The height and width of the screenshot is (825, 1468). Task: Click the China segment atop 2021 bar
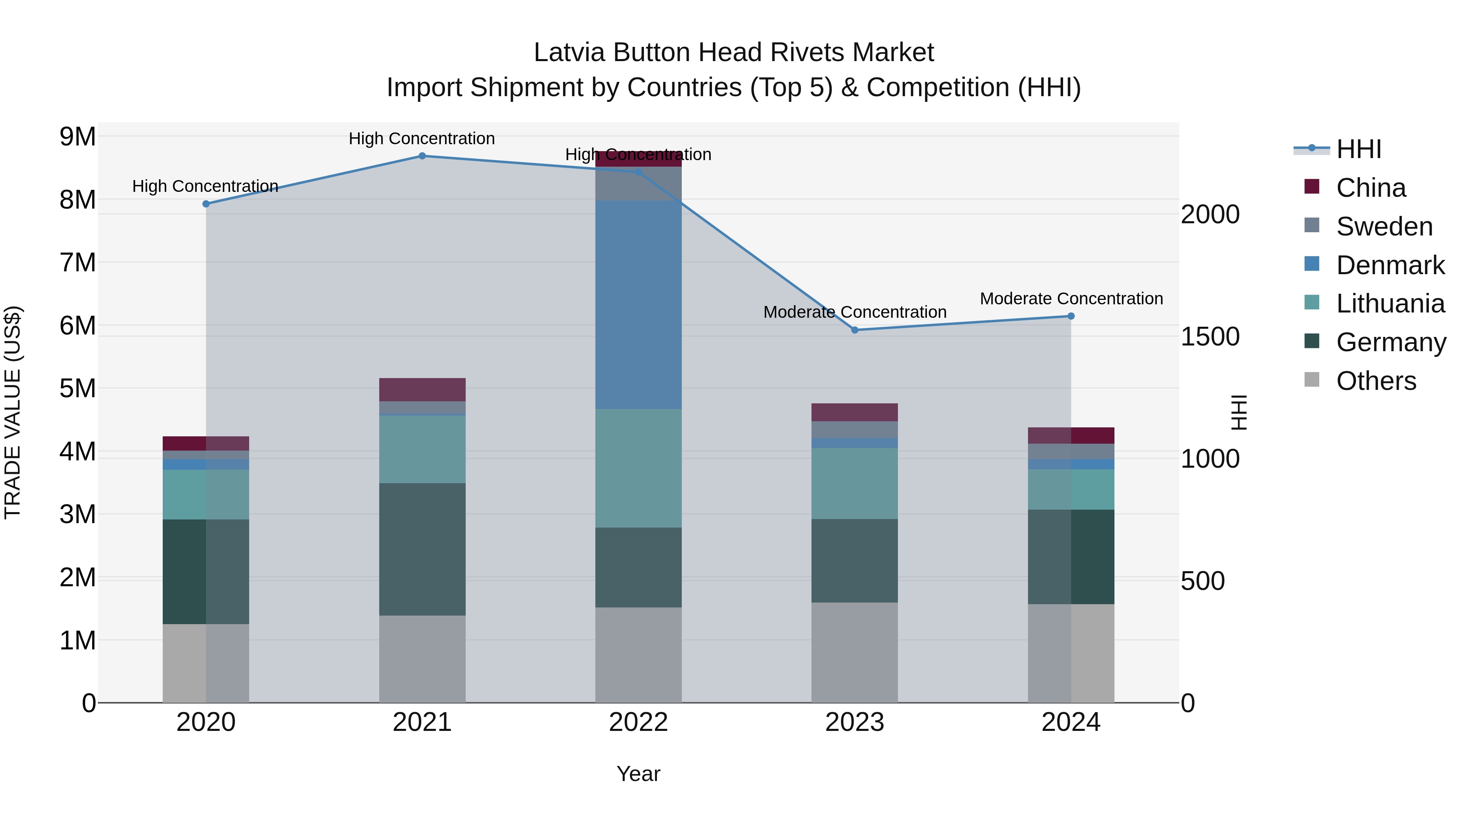[422, 390]
